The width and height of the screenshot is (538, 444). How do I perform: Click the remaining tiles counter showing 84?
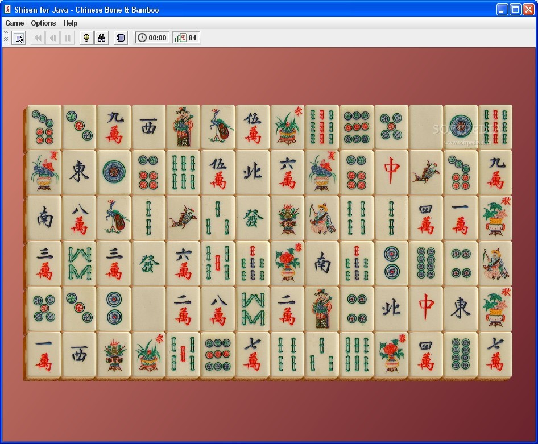(185, 38)
